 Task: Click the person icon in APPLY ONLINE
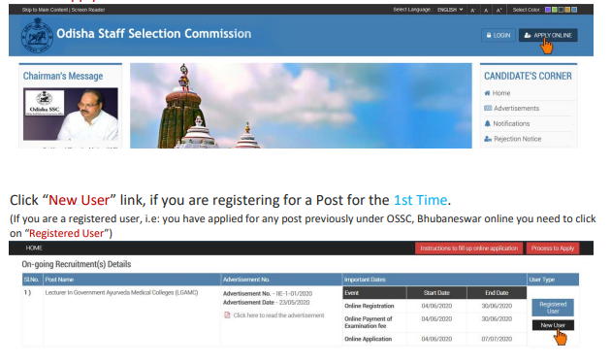tap(528, 35)
